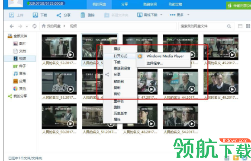The height and width of the screenshot is (161, 251).
Task: Switch to 我的网盘 tab
Action: click(99, 4)
